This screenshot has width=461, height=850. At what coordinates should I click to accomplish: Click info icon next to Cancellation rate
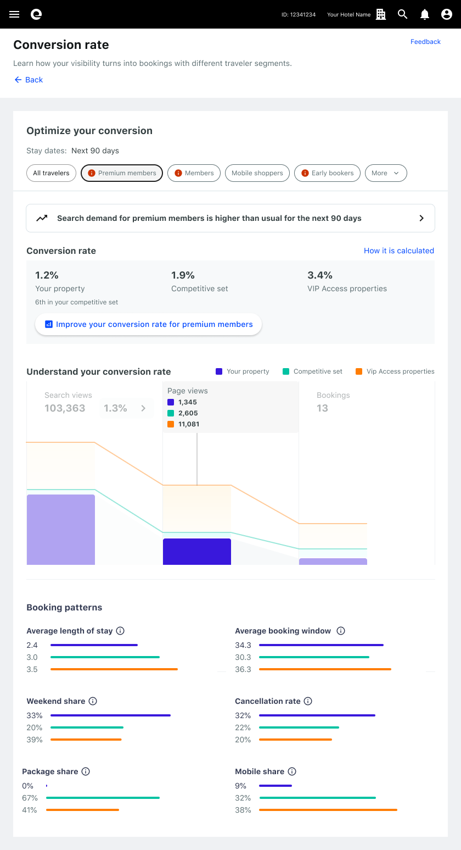coord(308,701)
